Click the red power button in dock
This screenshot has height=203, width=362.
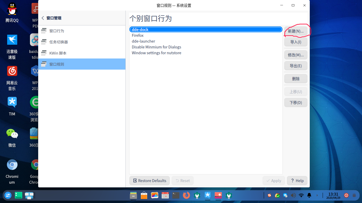click(346, 195)
